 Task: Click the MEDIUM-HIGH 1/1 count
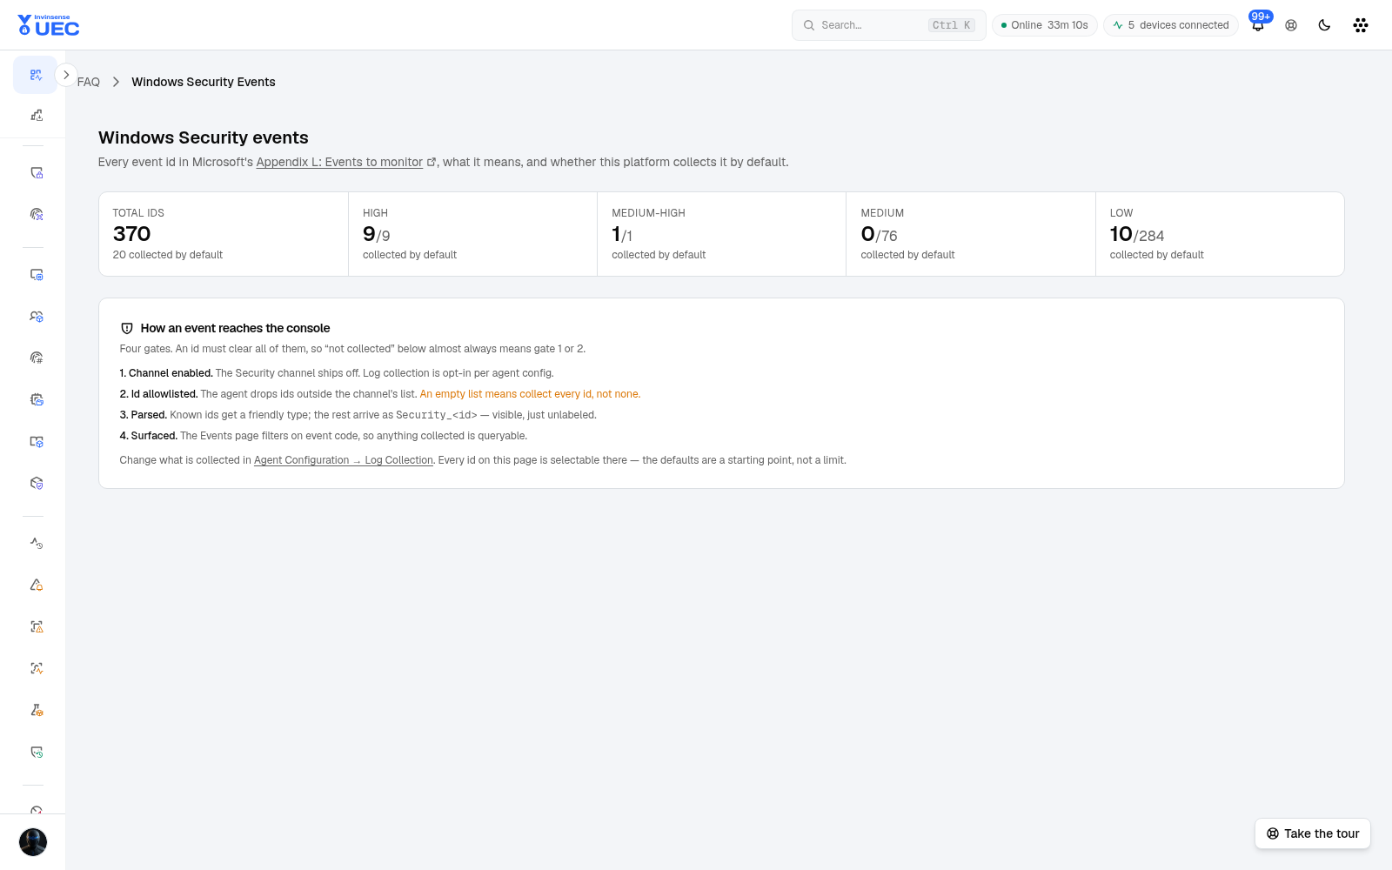(622, 234)
